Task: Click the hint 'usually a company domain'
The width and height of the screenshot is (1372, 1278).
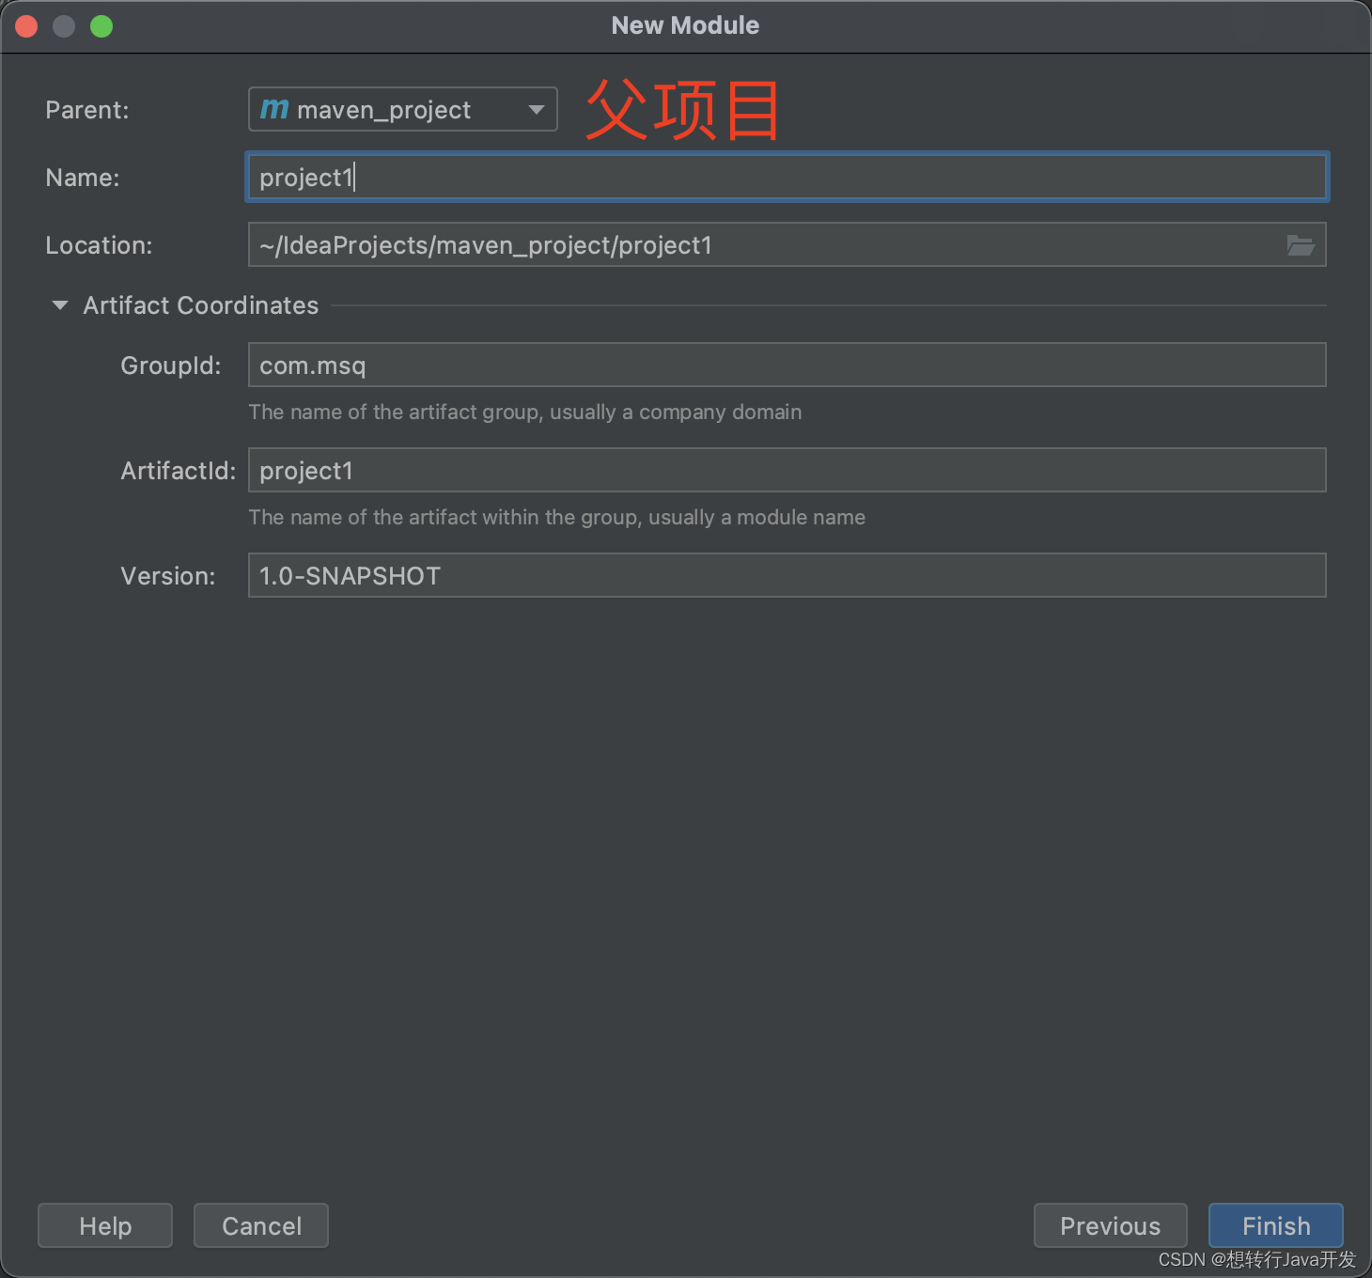Action: pos(676,412)
